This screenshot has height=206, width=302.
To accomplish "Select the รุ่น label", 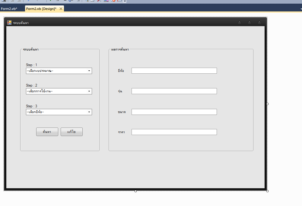I will [x=120, y=91].
